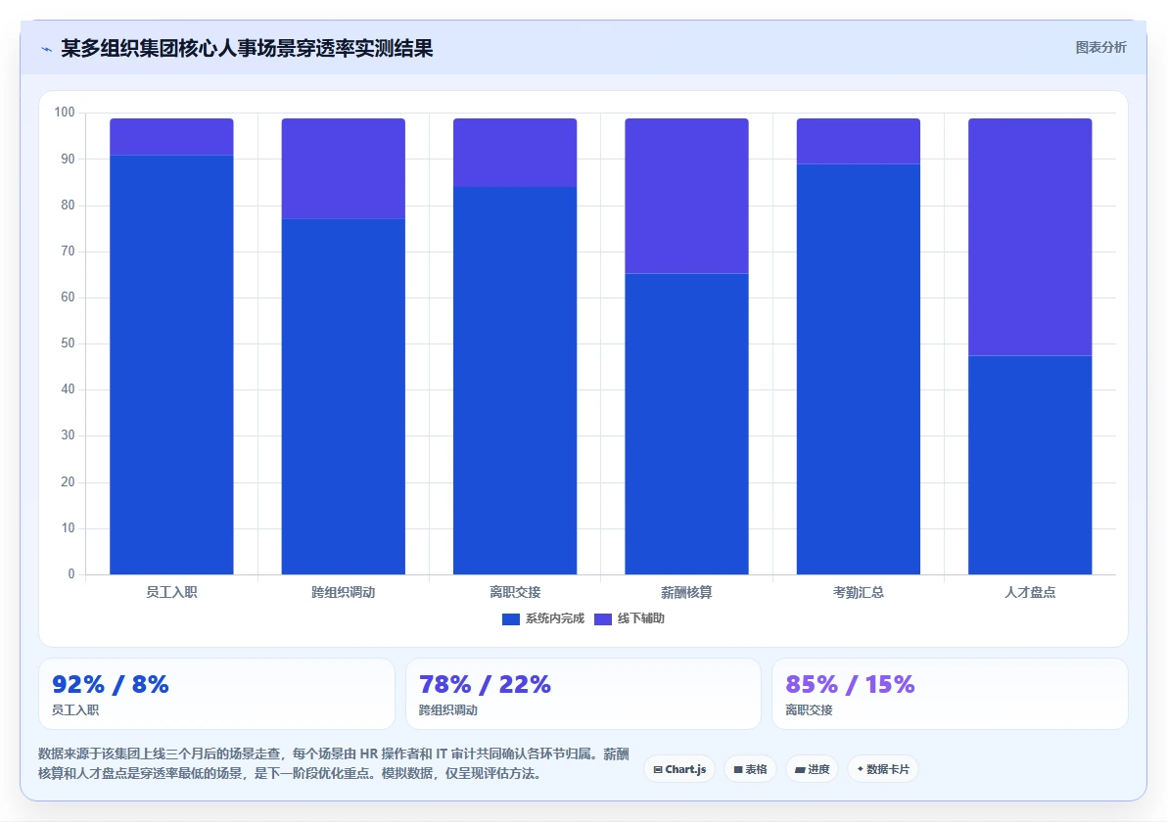Screen dimensions: 1167x822
Task: Click the 薪酬核算 blue bar segment
Action: point(687,424)
